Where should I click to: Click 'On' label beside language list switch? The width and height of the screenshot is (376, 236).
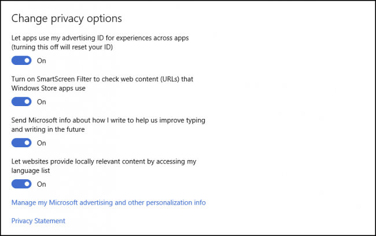[41, 184]
